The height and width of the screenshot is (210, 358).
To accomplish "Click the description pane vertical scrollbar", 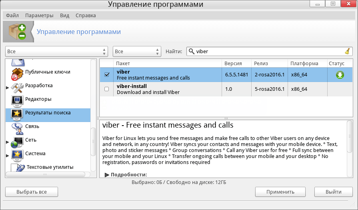I will pos(350,136).
